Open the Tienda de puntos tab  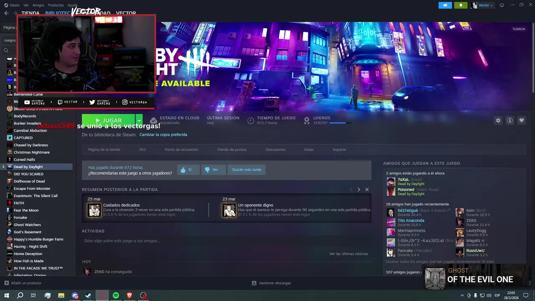pyautogui.click(x=232, y=149)
